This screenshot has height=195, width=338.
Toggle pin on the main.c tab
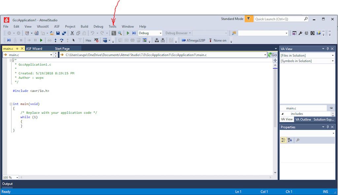tap(17, 49)
